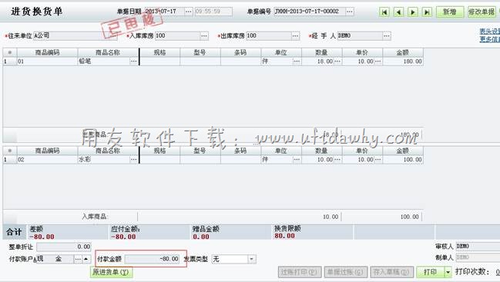Open the 出库库房 lookup ellipsis
Viewport: 500px width, 282px height.
point(296,36)
